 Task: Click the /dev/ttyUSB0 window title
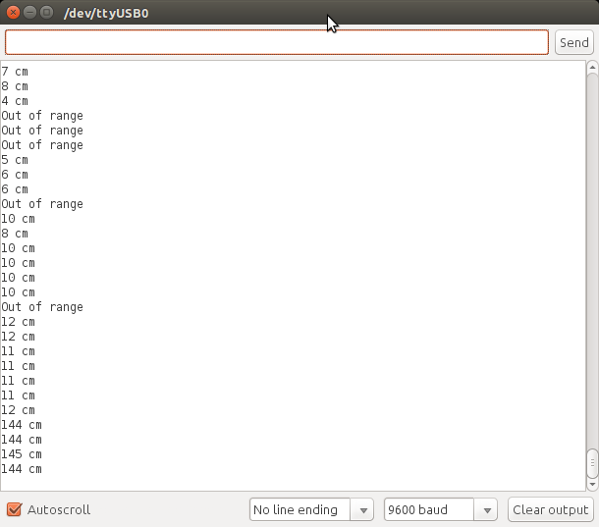(106, 13)
